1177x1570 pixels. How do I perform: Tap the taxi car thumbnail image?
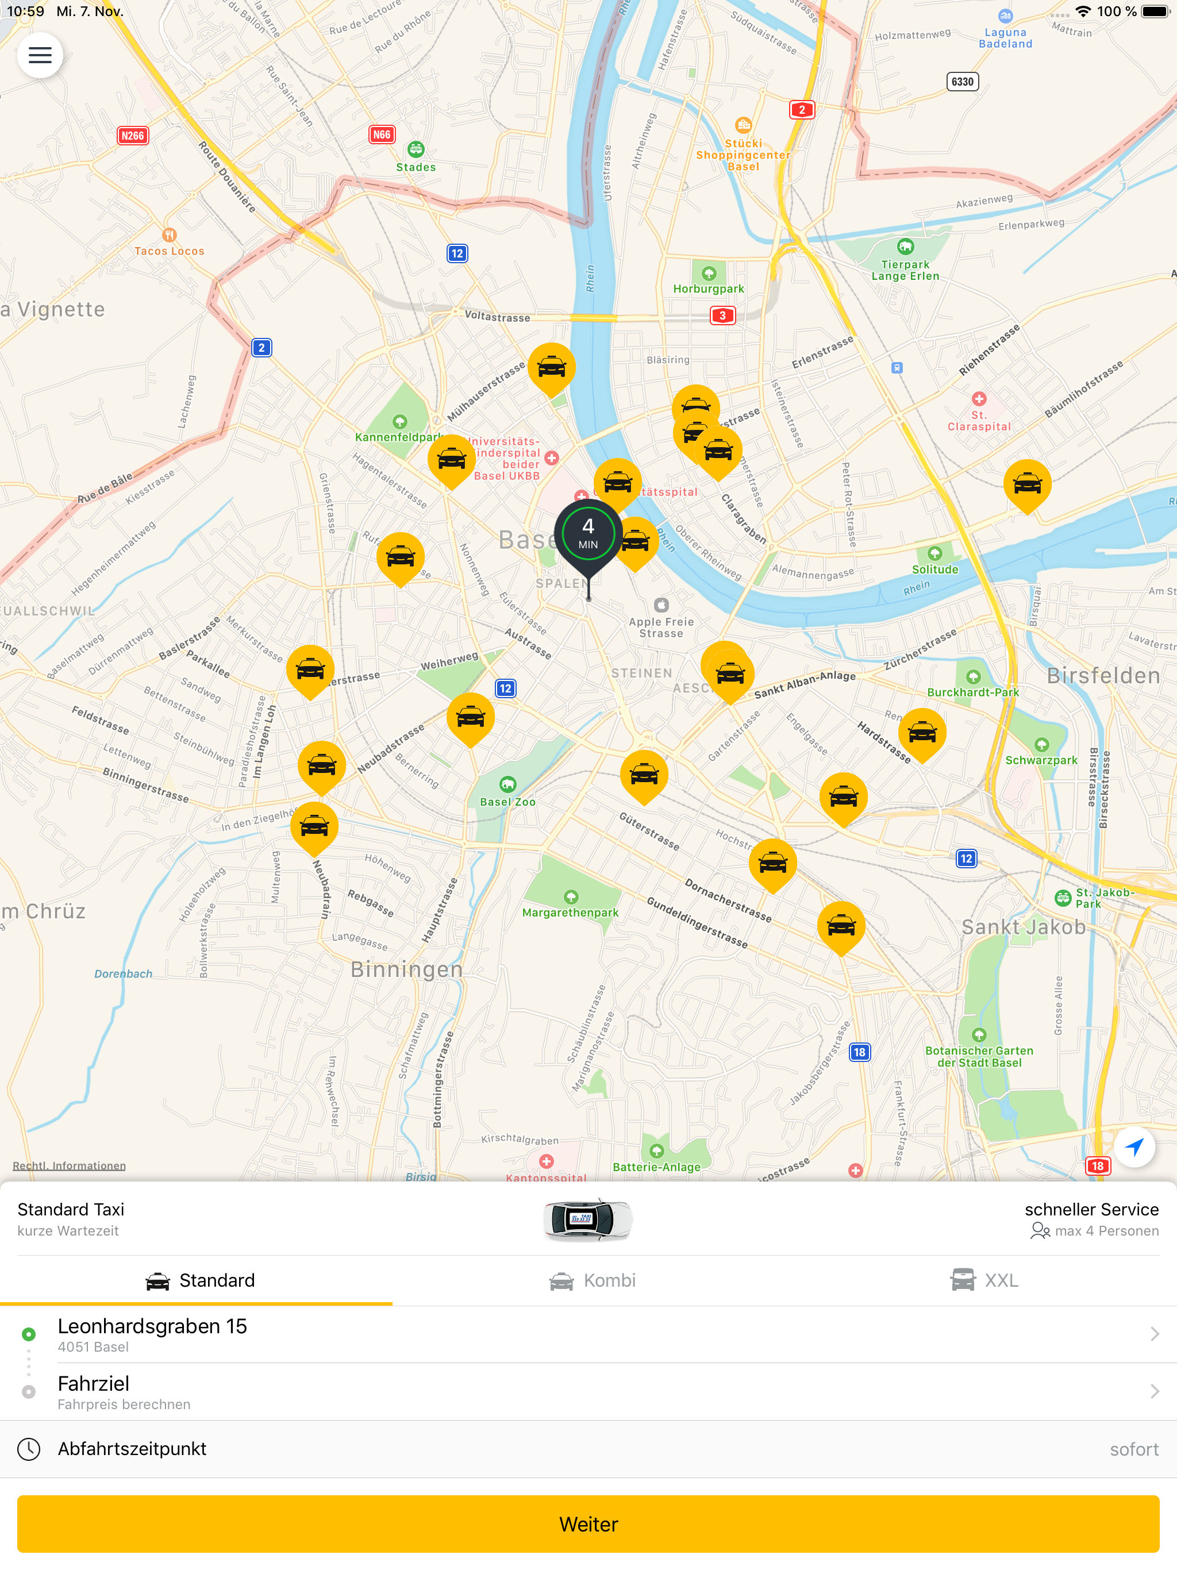pyautogui.click(x=587, y=1219)
